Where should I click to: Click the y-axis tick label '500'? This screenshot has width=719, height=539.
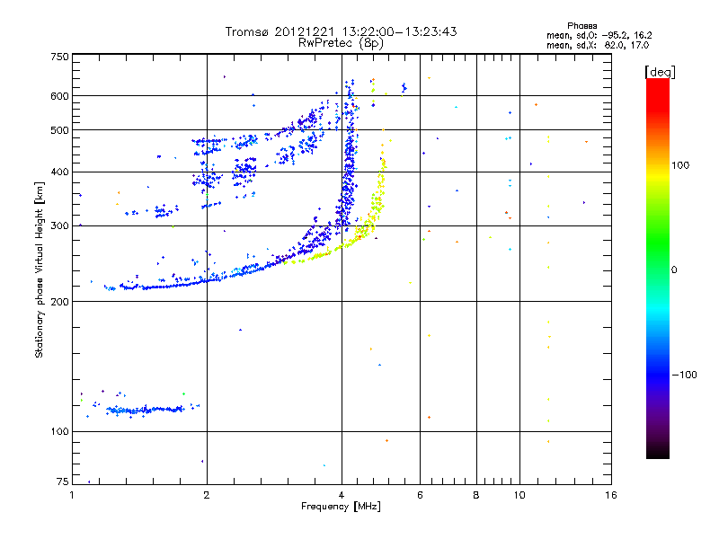pos(59,130)
